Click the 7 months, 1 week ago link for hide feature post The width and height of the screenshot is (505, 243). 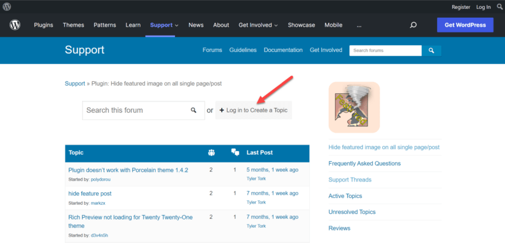[272, 193]
